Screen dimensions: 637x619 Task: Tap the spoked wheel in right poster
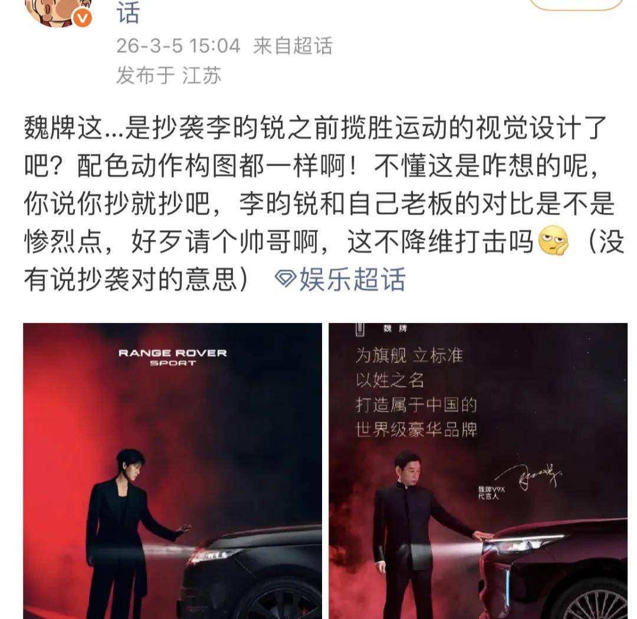(596, 602)
